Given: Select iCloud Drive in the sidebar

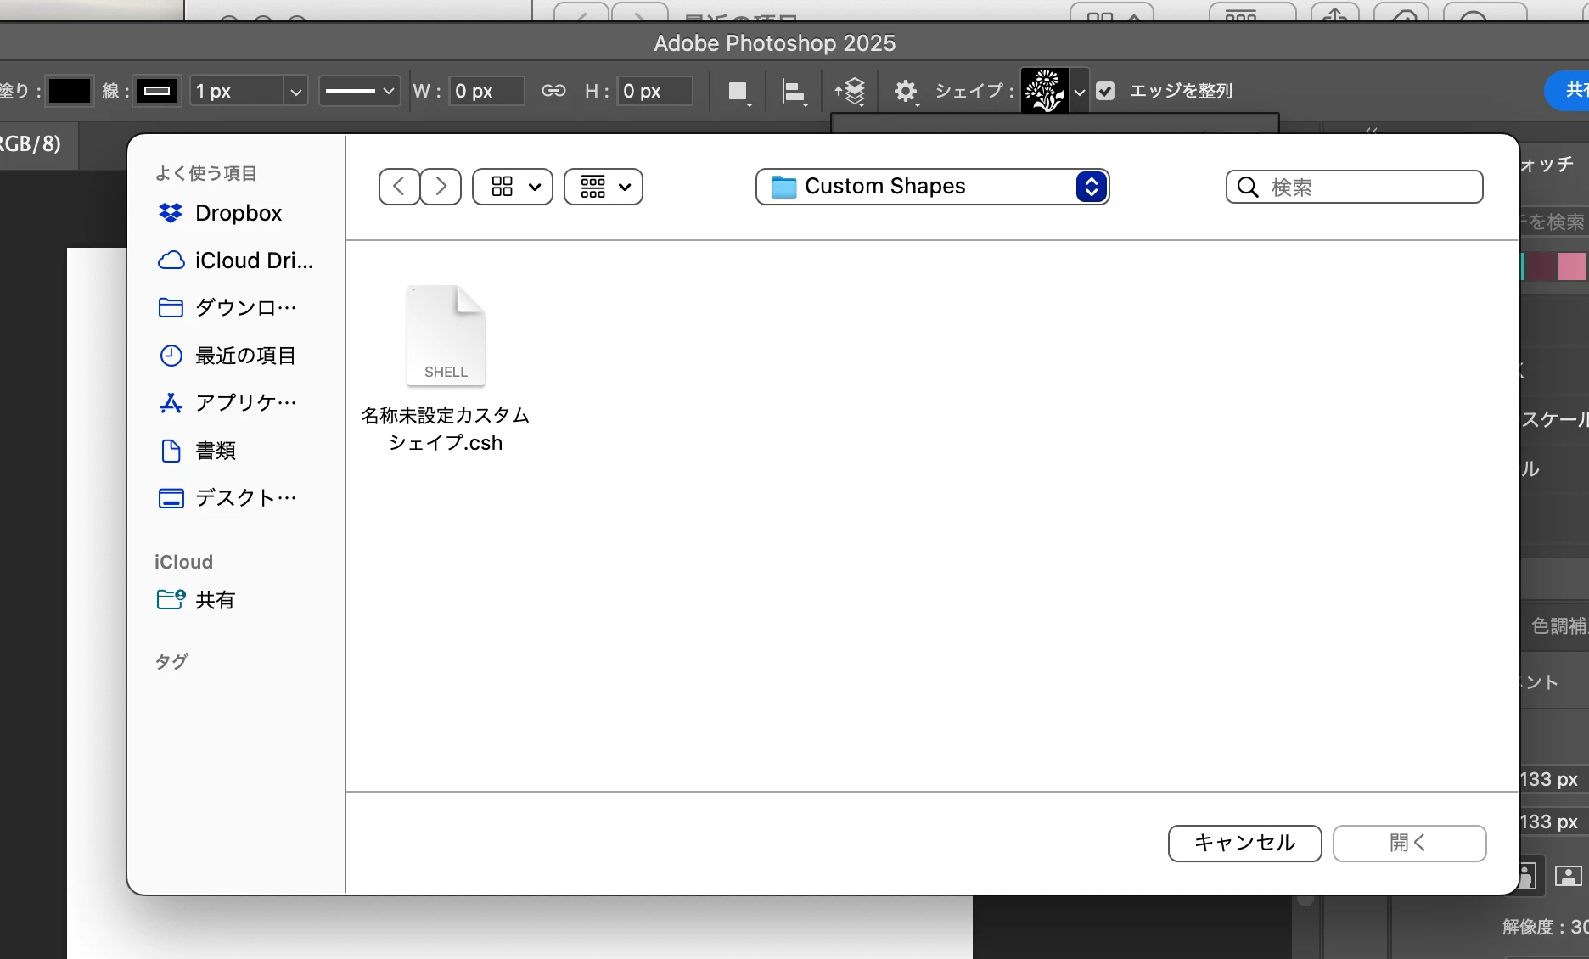Looking at the screenshot, I should coord(236,261).
